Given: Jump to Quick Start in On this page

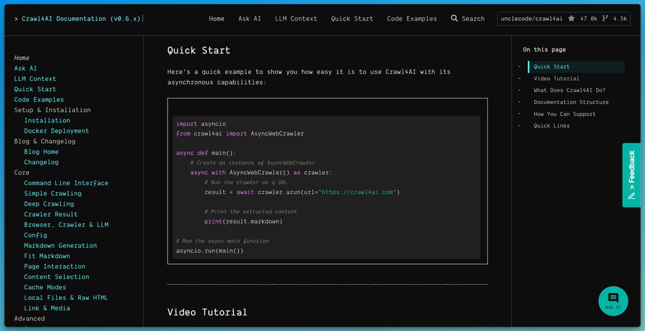Looking at the screenshot, I should 551,67.
